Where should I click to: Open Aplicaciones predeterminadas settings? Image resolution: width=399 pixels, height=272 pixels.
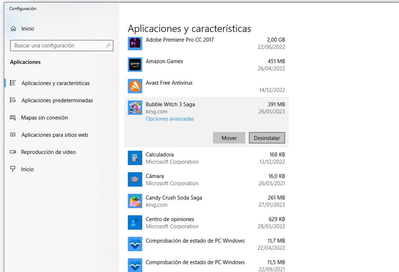coord(57,100)
